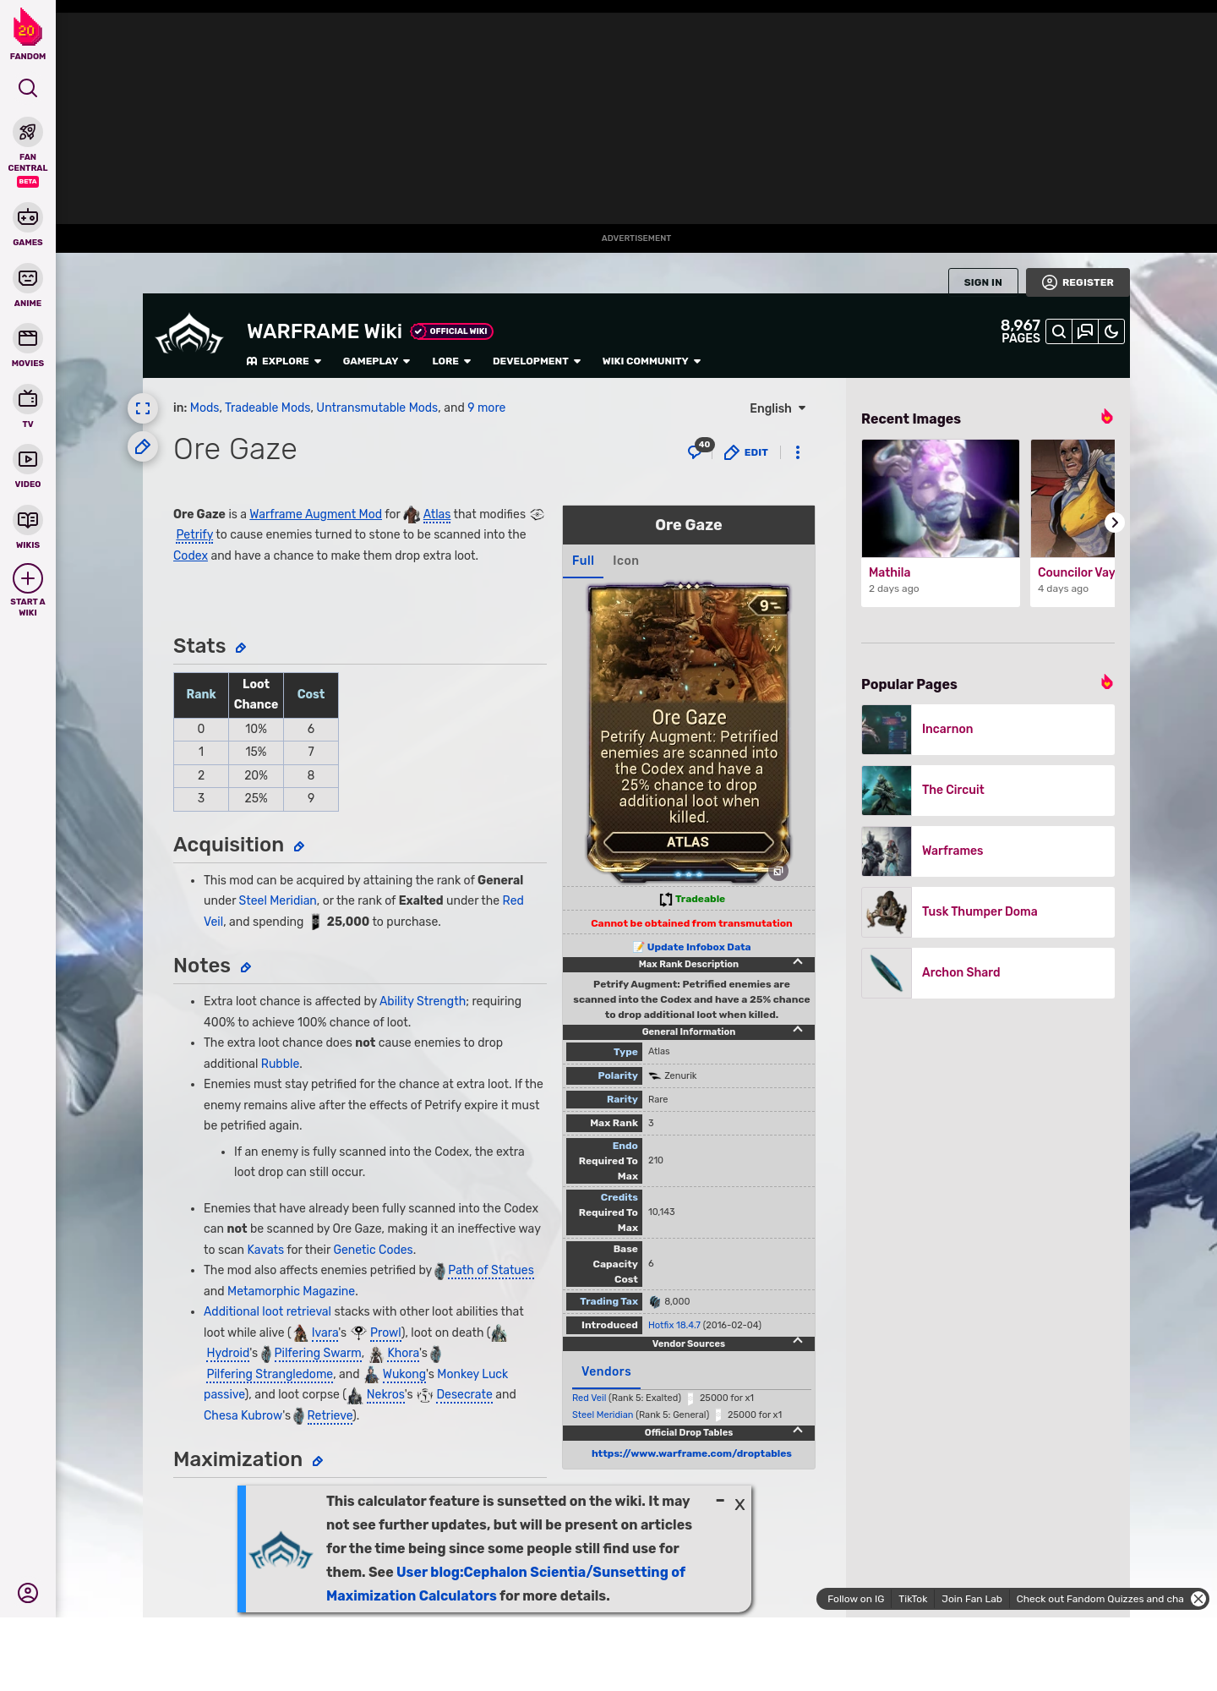Open the Mathila recent image thumbnail
Screen dimensions: 1217x1691
941,499
